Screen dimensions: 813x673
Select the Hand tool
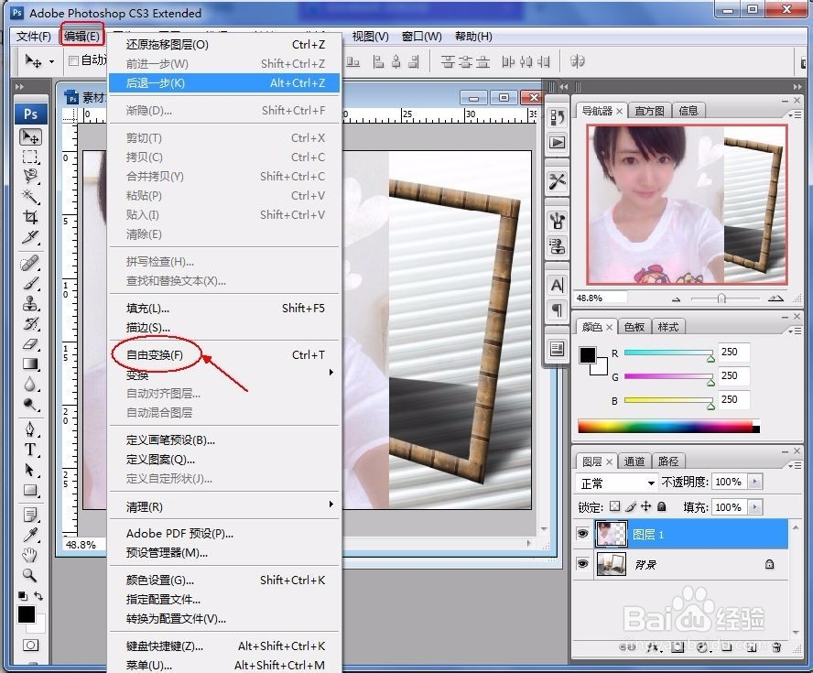pyautogui.click(x=30, y=555)
